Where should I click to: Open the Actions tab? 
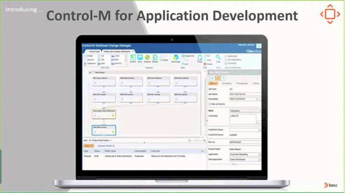click(x=256, y=83)
